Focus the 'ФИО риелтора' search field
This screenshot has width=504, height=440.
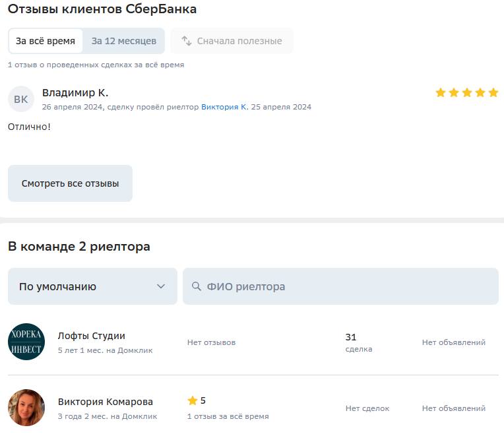340,286
